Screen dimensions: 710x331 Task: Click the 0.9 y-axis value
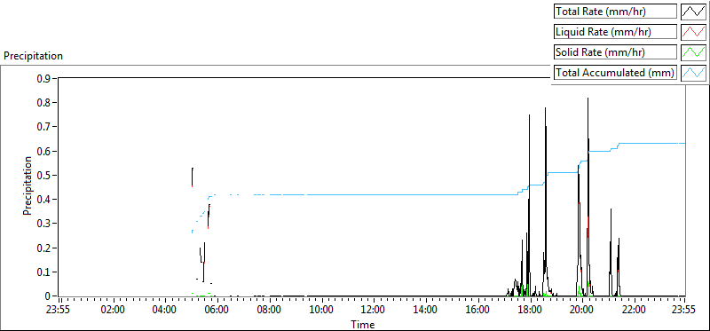[x=44, y=78]
